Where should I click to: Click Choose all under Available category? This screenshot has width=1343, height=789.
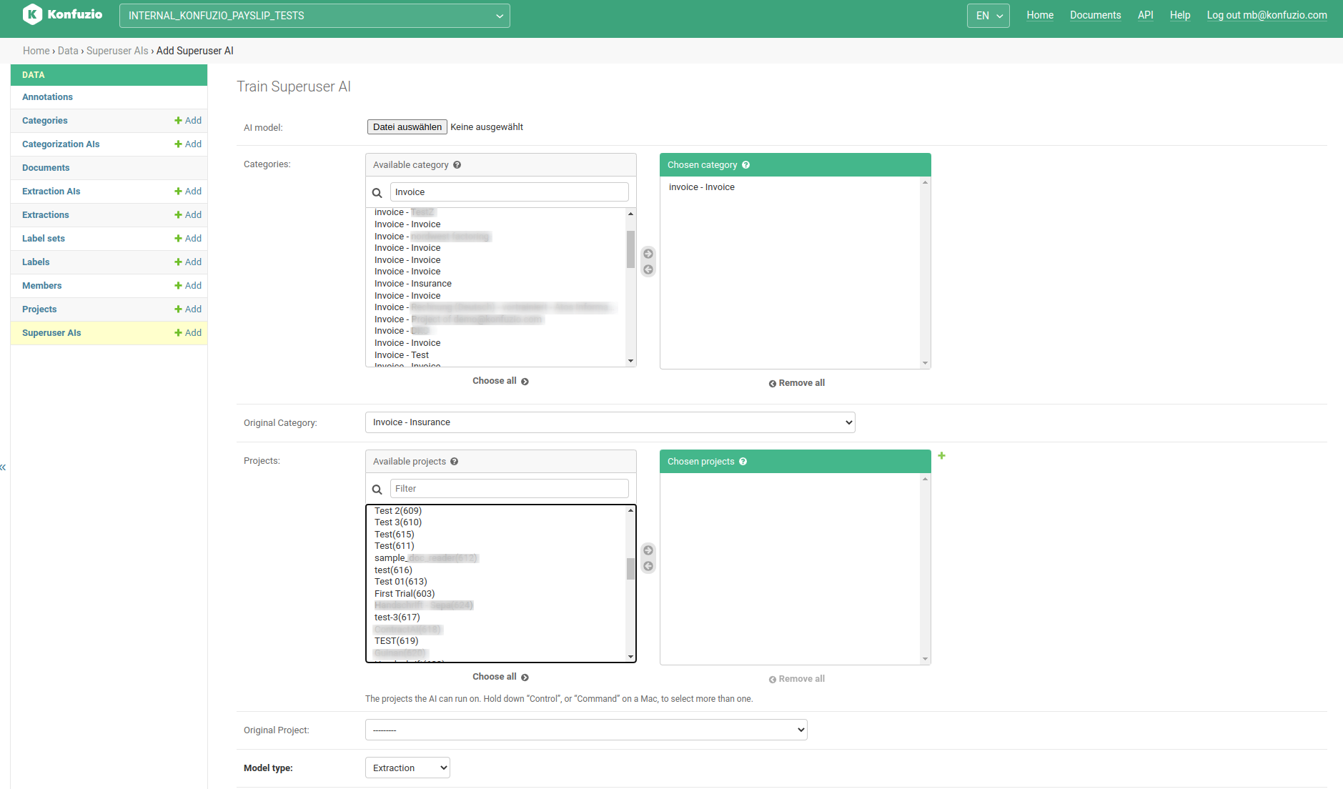point(500,381)
